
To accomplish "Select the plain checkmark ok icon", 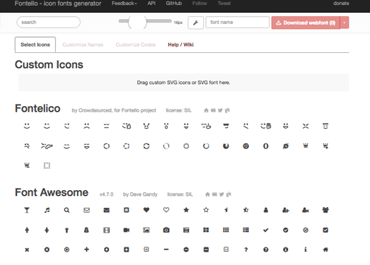I will pos(266,230).
